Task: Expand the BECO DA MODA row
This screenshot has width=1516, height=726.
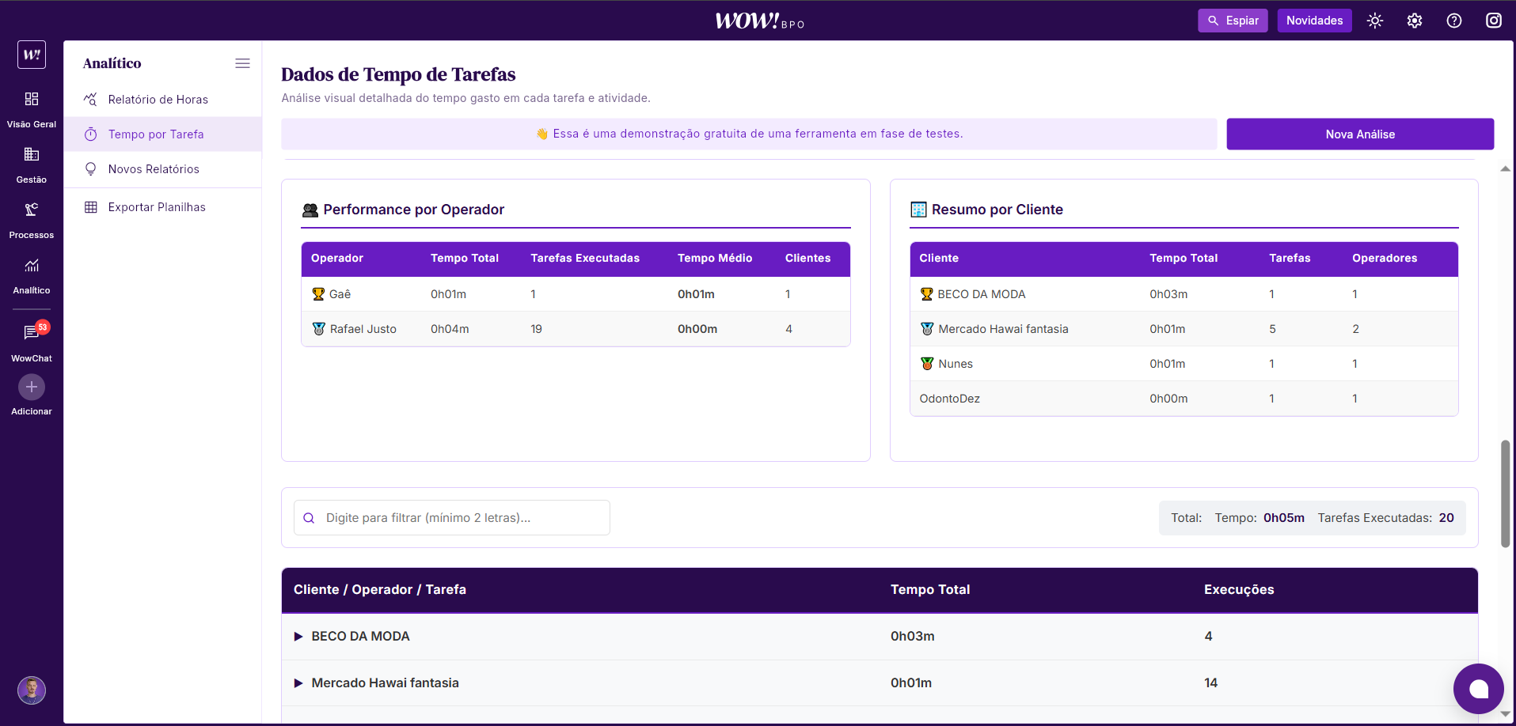Action: coord(298,637)
